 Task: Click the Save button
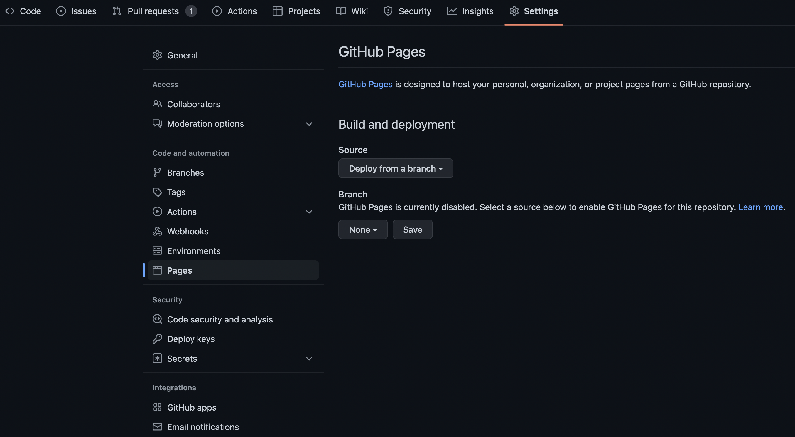(x=413, y=229)
